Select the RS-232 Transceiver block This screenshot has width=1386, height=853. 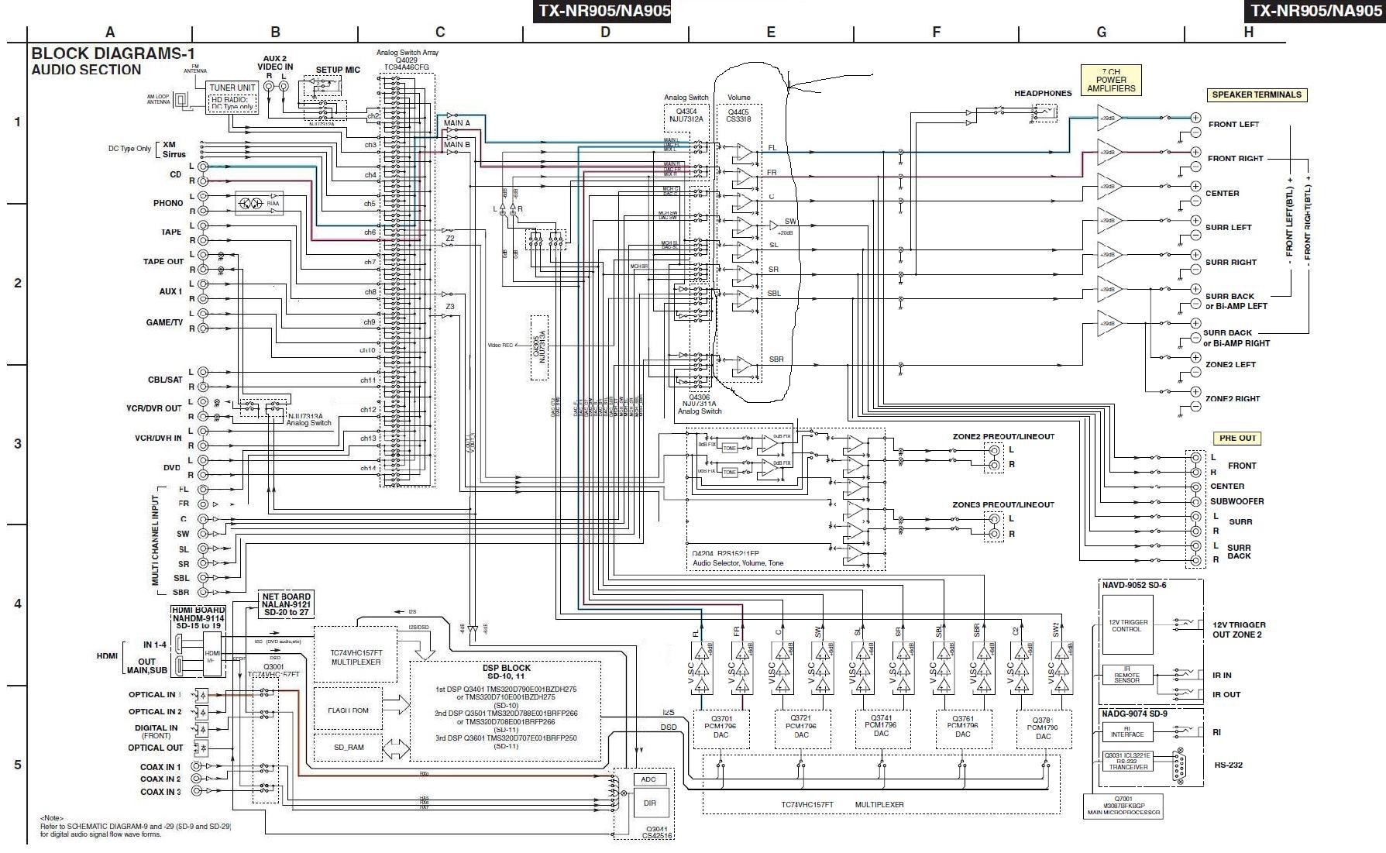[1126, 762]
